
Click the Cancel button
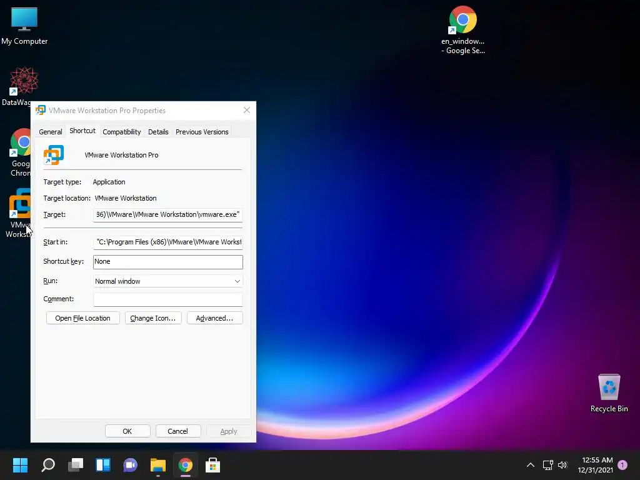[x=177, y=431]
